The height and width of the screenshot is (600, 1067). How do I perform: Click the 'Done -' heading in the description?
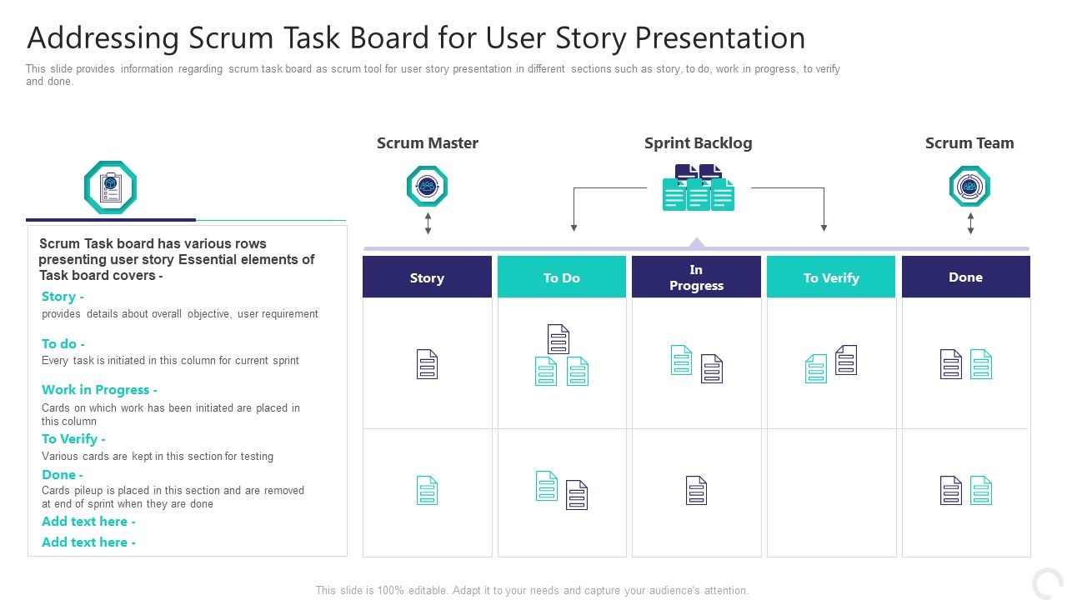pos(63,475)
